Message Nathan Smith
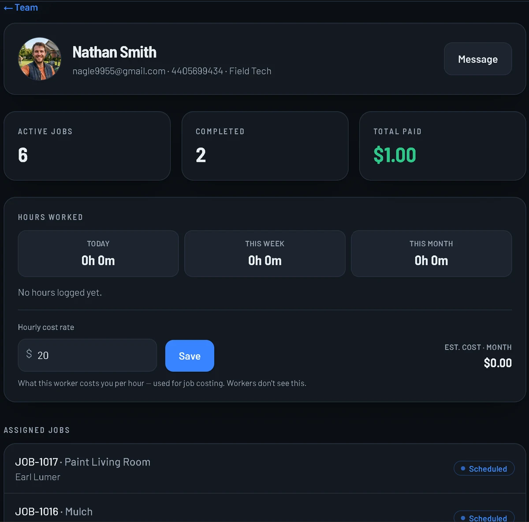 [478, 59]
